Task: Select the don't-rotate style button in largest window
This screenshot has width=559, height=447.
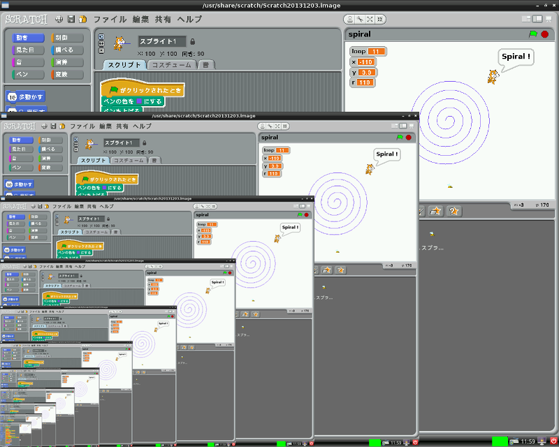Action: tap(101, 50)
